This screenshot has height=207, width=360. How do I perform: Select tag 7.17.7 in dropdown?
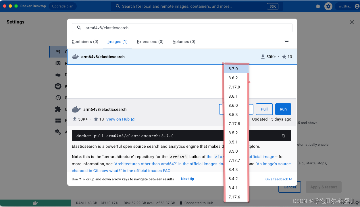236,160
